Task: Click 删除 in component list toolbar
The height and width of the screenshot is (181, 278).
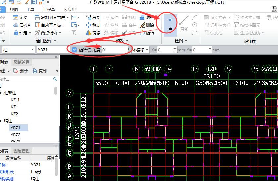Action: click(21, 71)
